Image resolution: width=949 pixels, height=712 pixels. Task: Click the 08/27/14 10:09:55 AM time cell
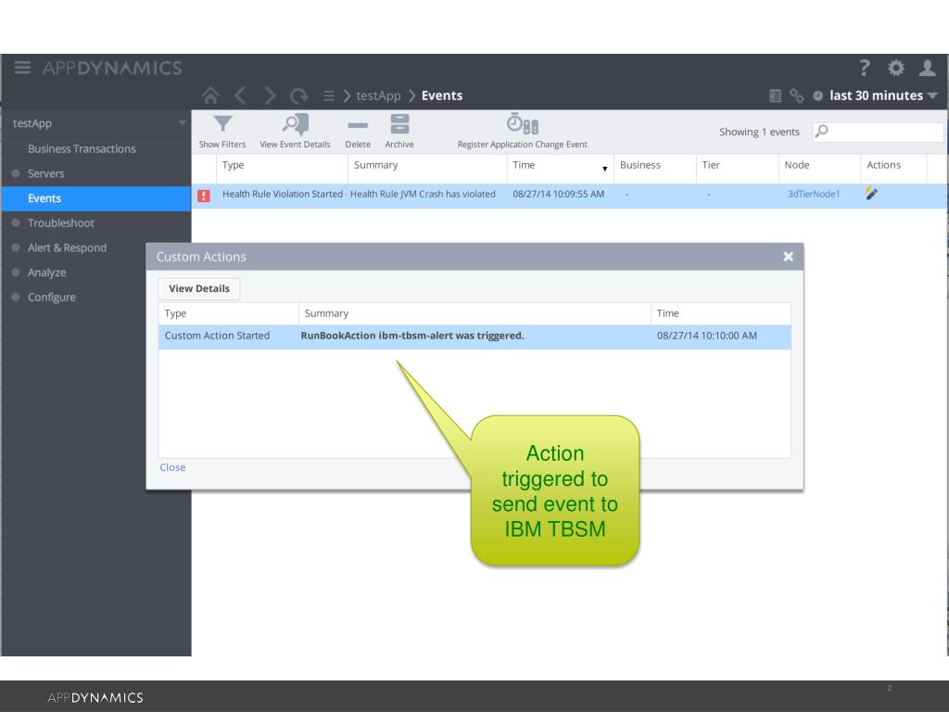(558, 195)
